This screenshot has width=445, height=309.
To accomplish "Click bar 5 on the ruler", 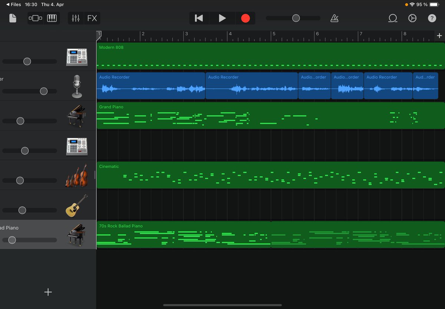I will coord(274,34).
